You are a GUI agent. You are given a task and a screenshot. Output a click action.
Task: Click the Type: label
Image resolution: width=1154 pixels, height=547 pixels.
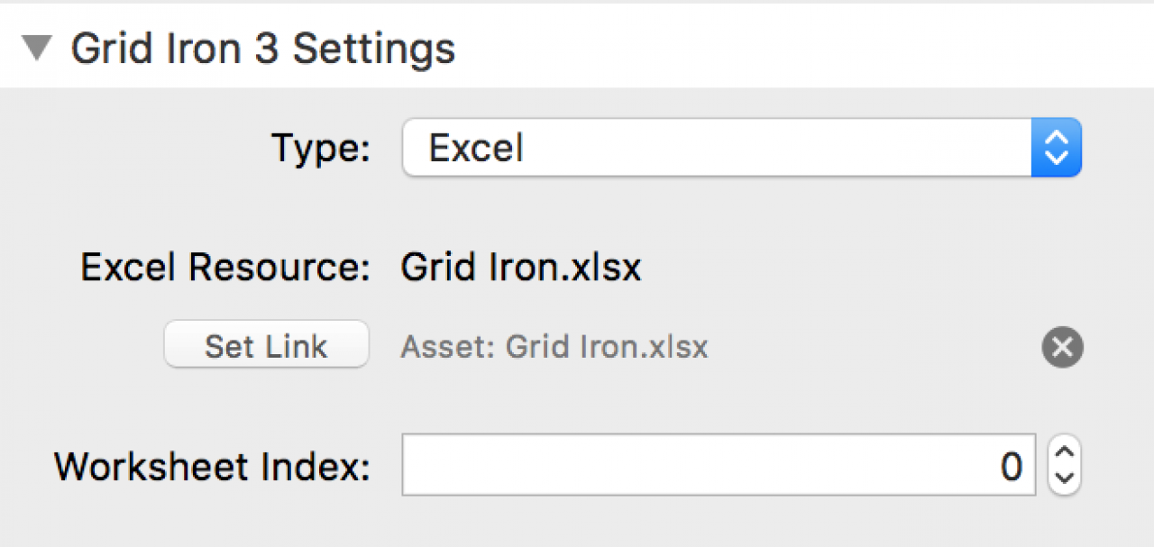(x=321, y=148)
